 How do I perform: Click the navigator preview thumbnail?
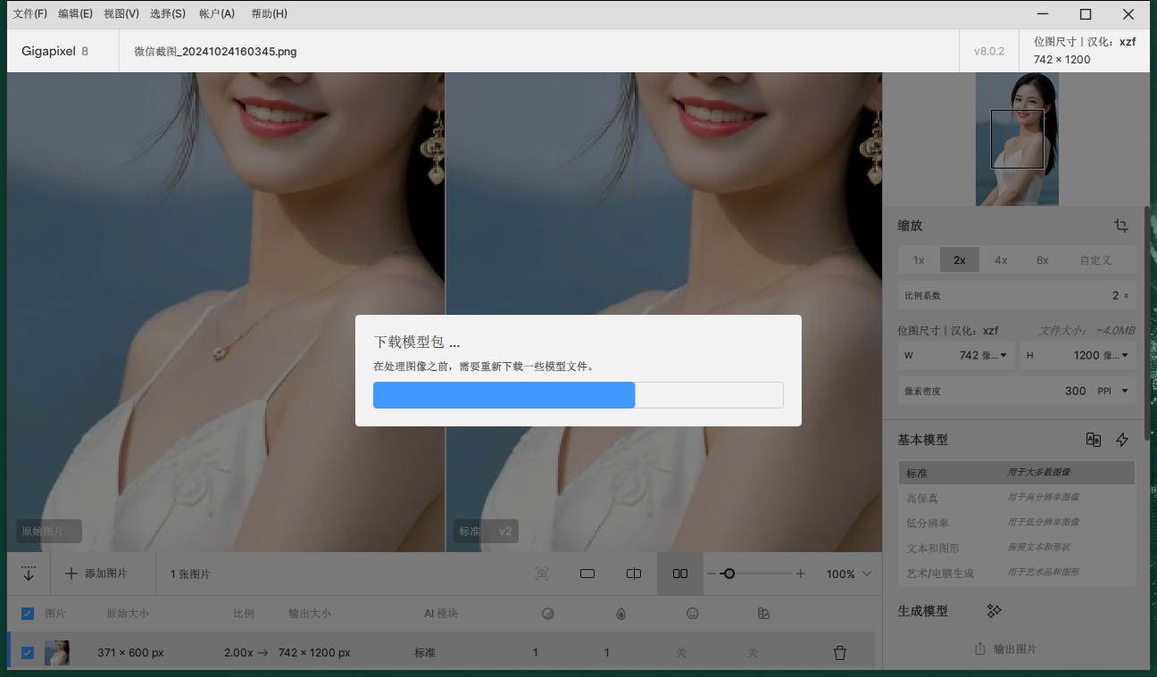coord(1017,139)
